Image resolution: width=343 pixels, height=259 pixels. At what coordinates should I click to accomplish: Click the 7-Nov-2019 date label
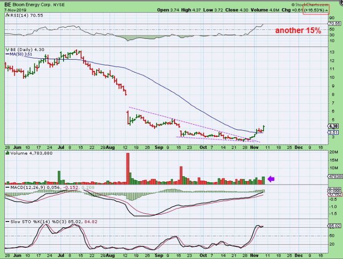[x=13, y=9]
